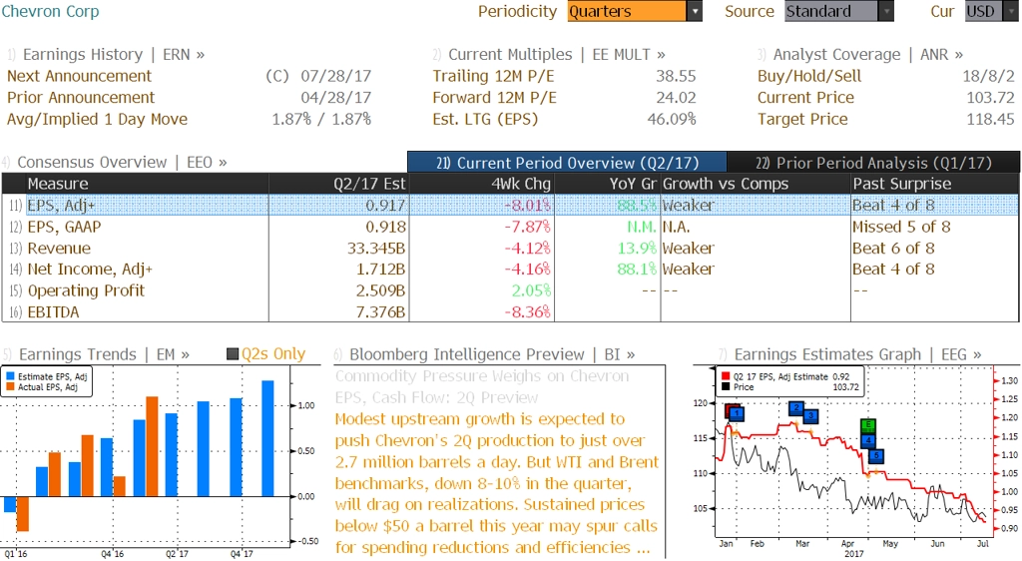Click the Source dropdown arrow

click(886, 11)
